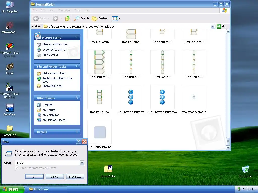Go to My Network Places link

(x=54, y=120)
